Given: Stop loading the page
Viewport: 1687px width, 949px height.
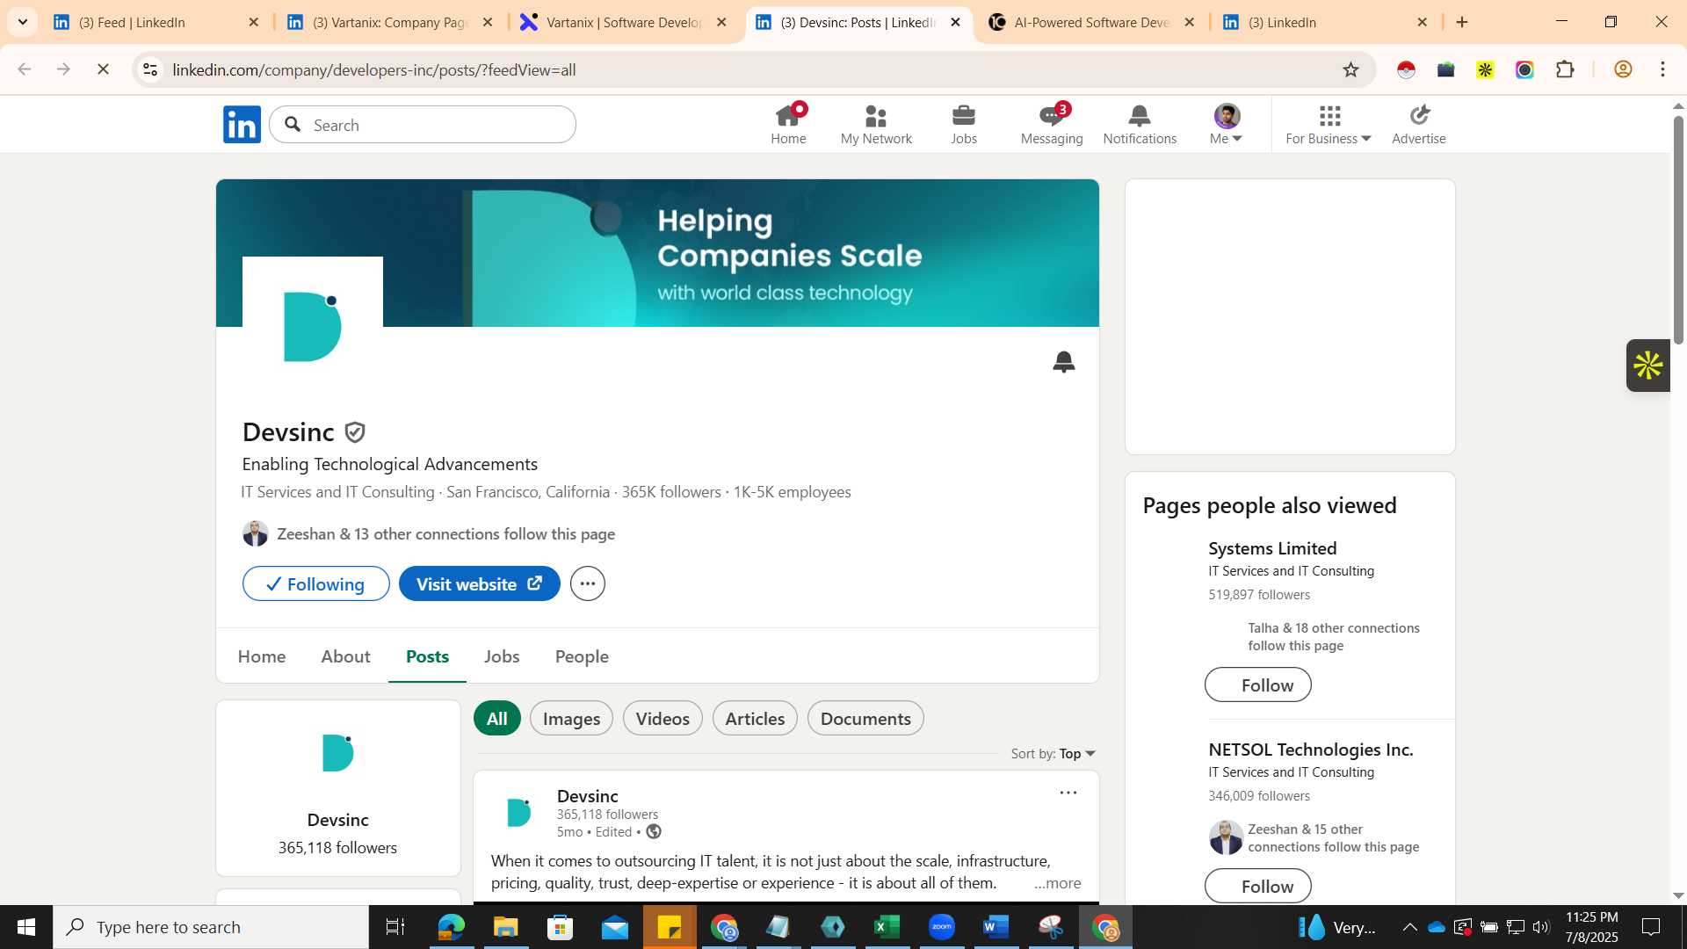Looking at the screenshot, I should [103, 69].
